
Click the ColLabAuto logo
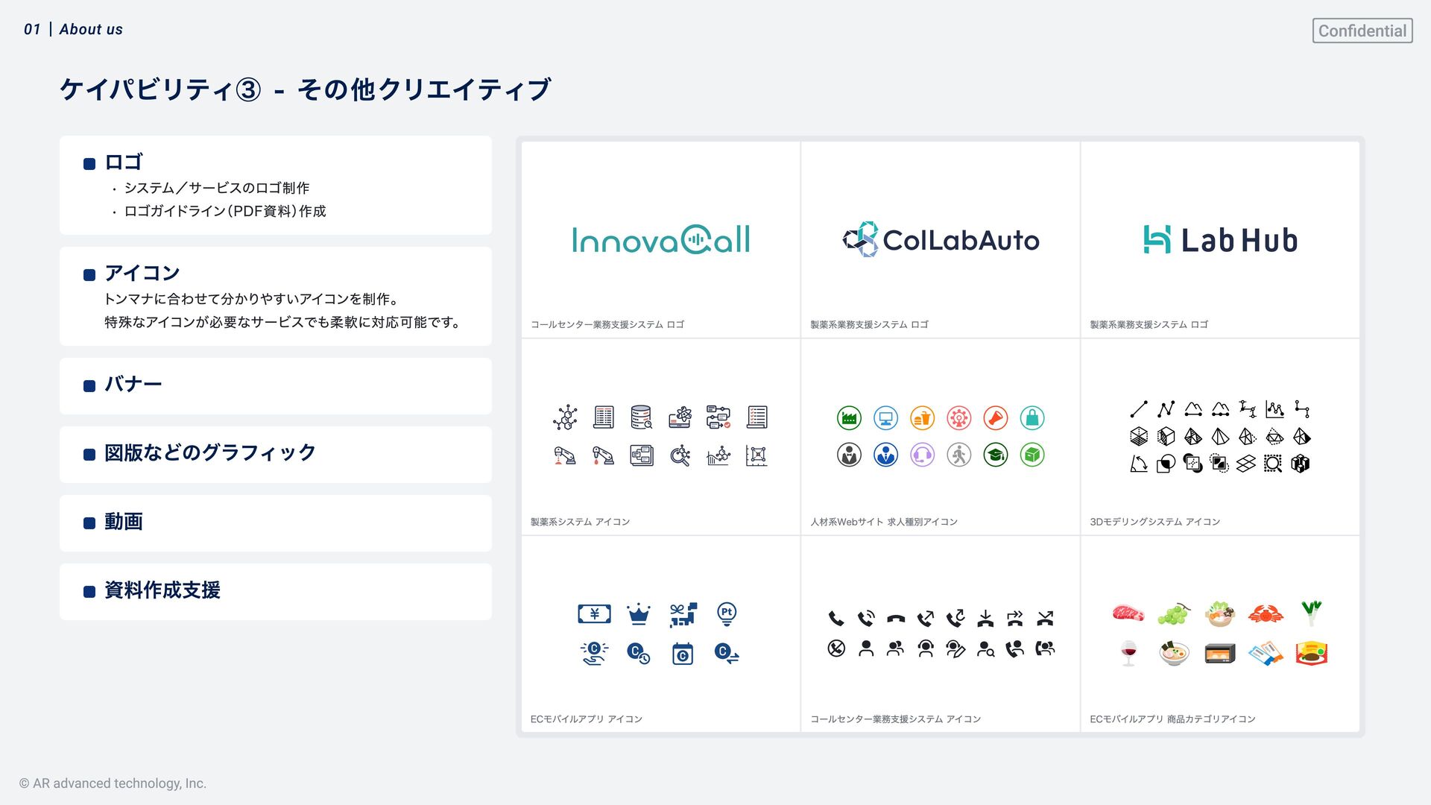pos(941,240)
